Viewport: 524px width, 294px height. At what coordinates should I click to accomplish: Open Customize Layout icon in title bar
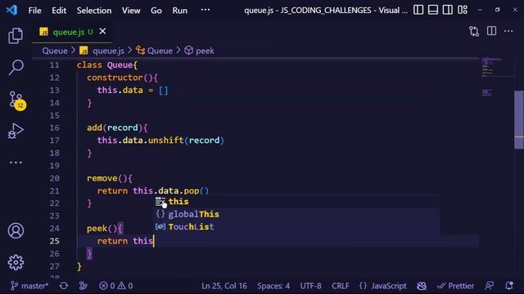pos(463,10)
